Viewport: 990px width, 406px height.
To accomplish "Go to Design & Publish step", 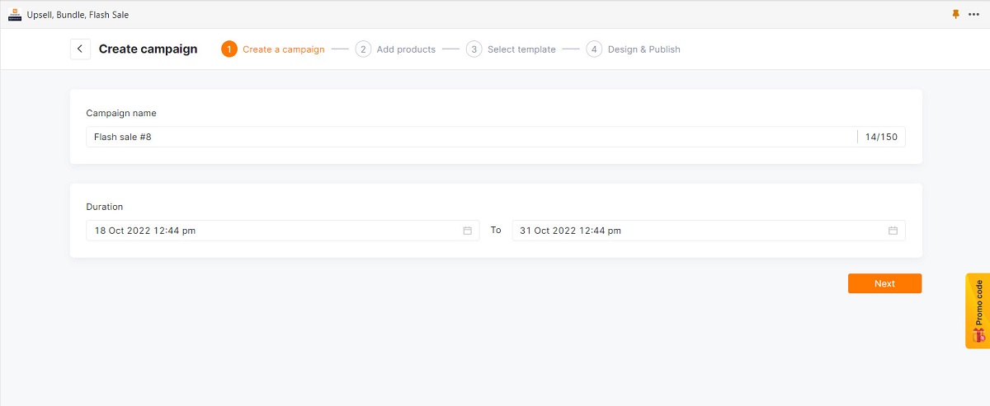I will (634, 49).
